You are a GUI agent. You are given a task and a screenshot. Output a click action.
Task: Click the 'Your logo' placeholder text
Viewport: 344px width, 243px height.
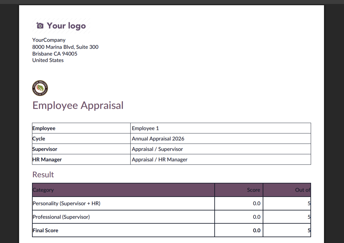66,25
